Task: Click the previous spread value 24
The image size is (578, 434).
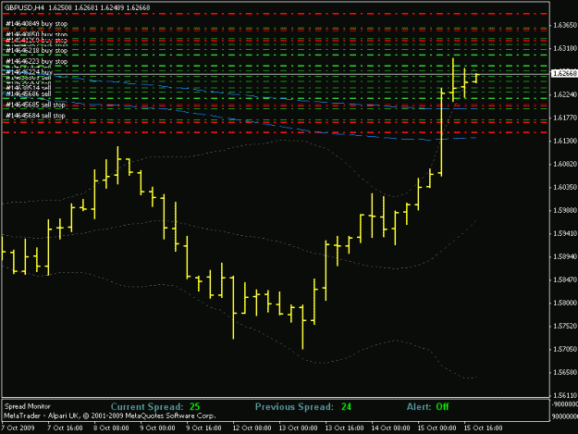Action: point(346,407)
